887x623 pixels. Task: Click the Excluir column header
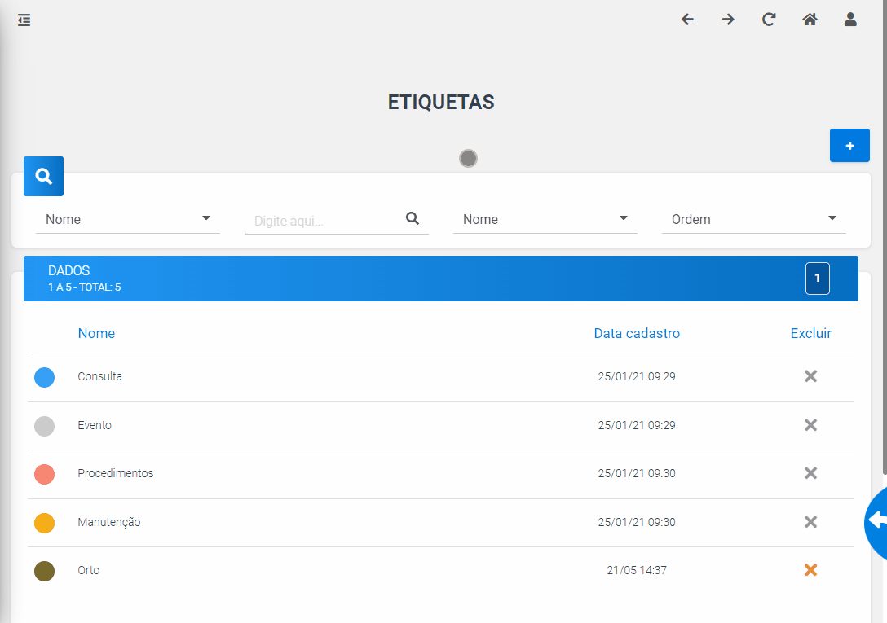[x=810, y=334]
